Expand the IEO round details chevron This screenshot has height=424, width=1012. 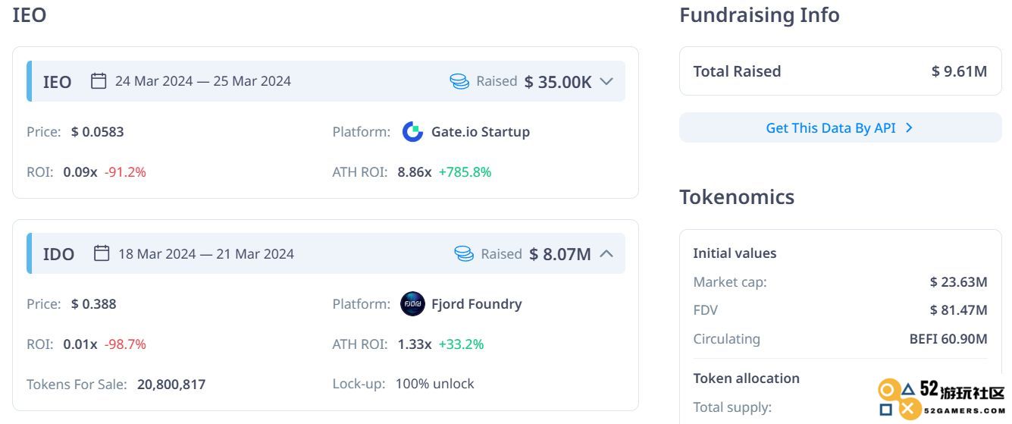(606, 81)
